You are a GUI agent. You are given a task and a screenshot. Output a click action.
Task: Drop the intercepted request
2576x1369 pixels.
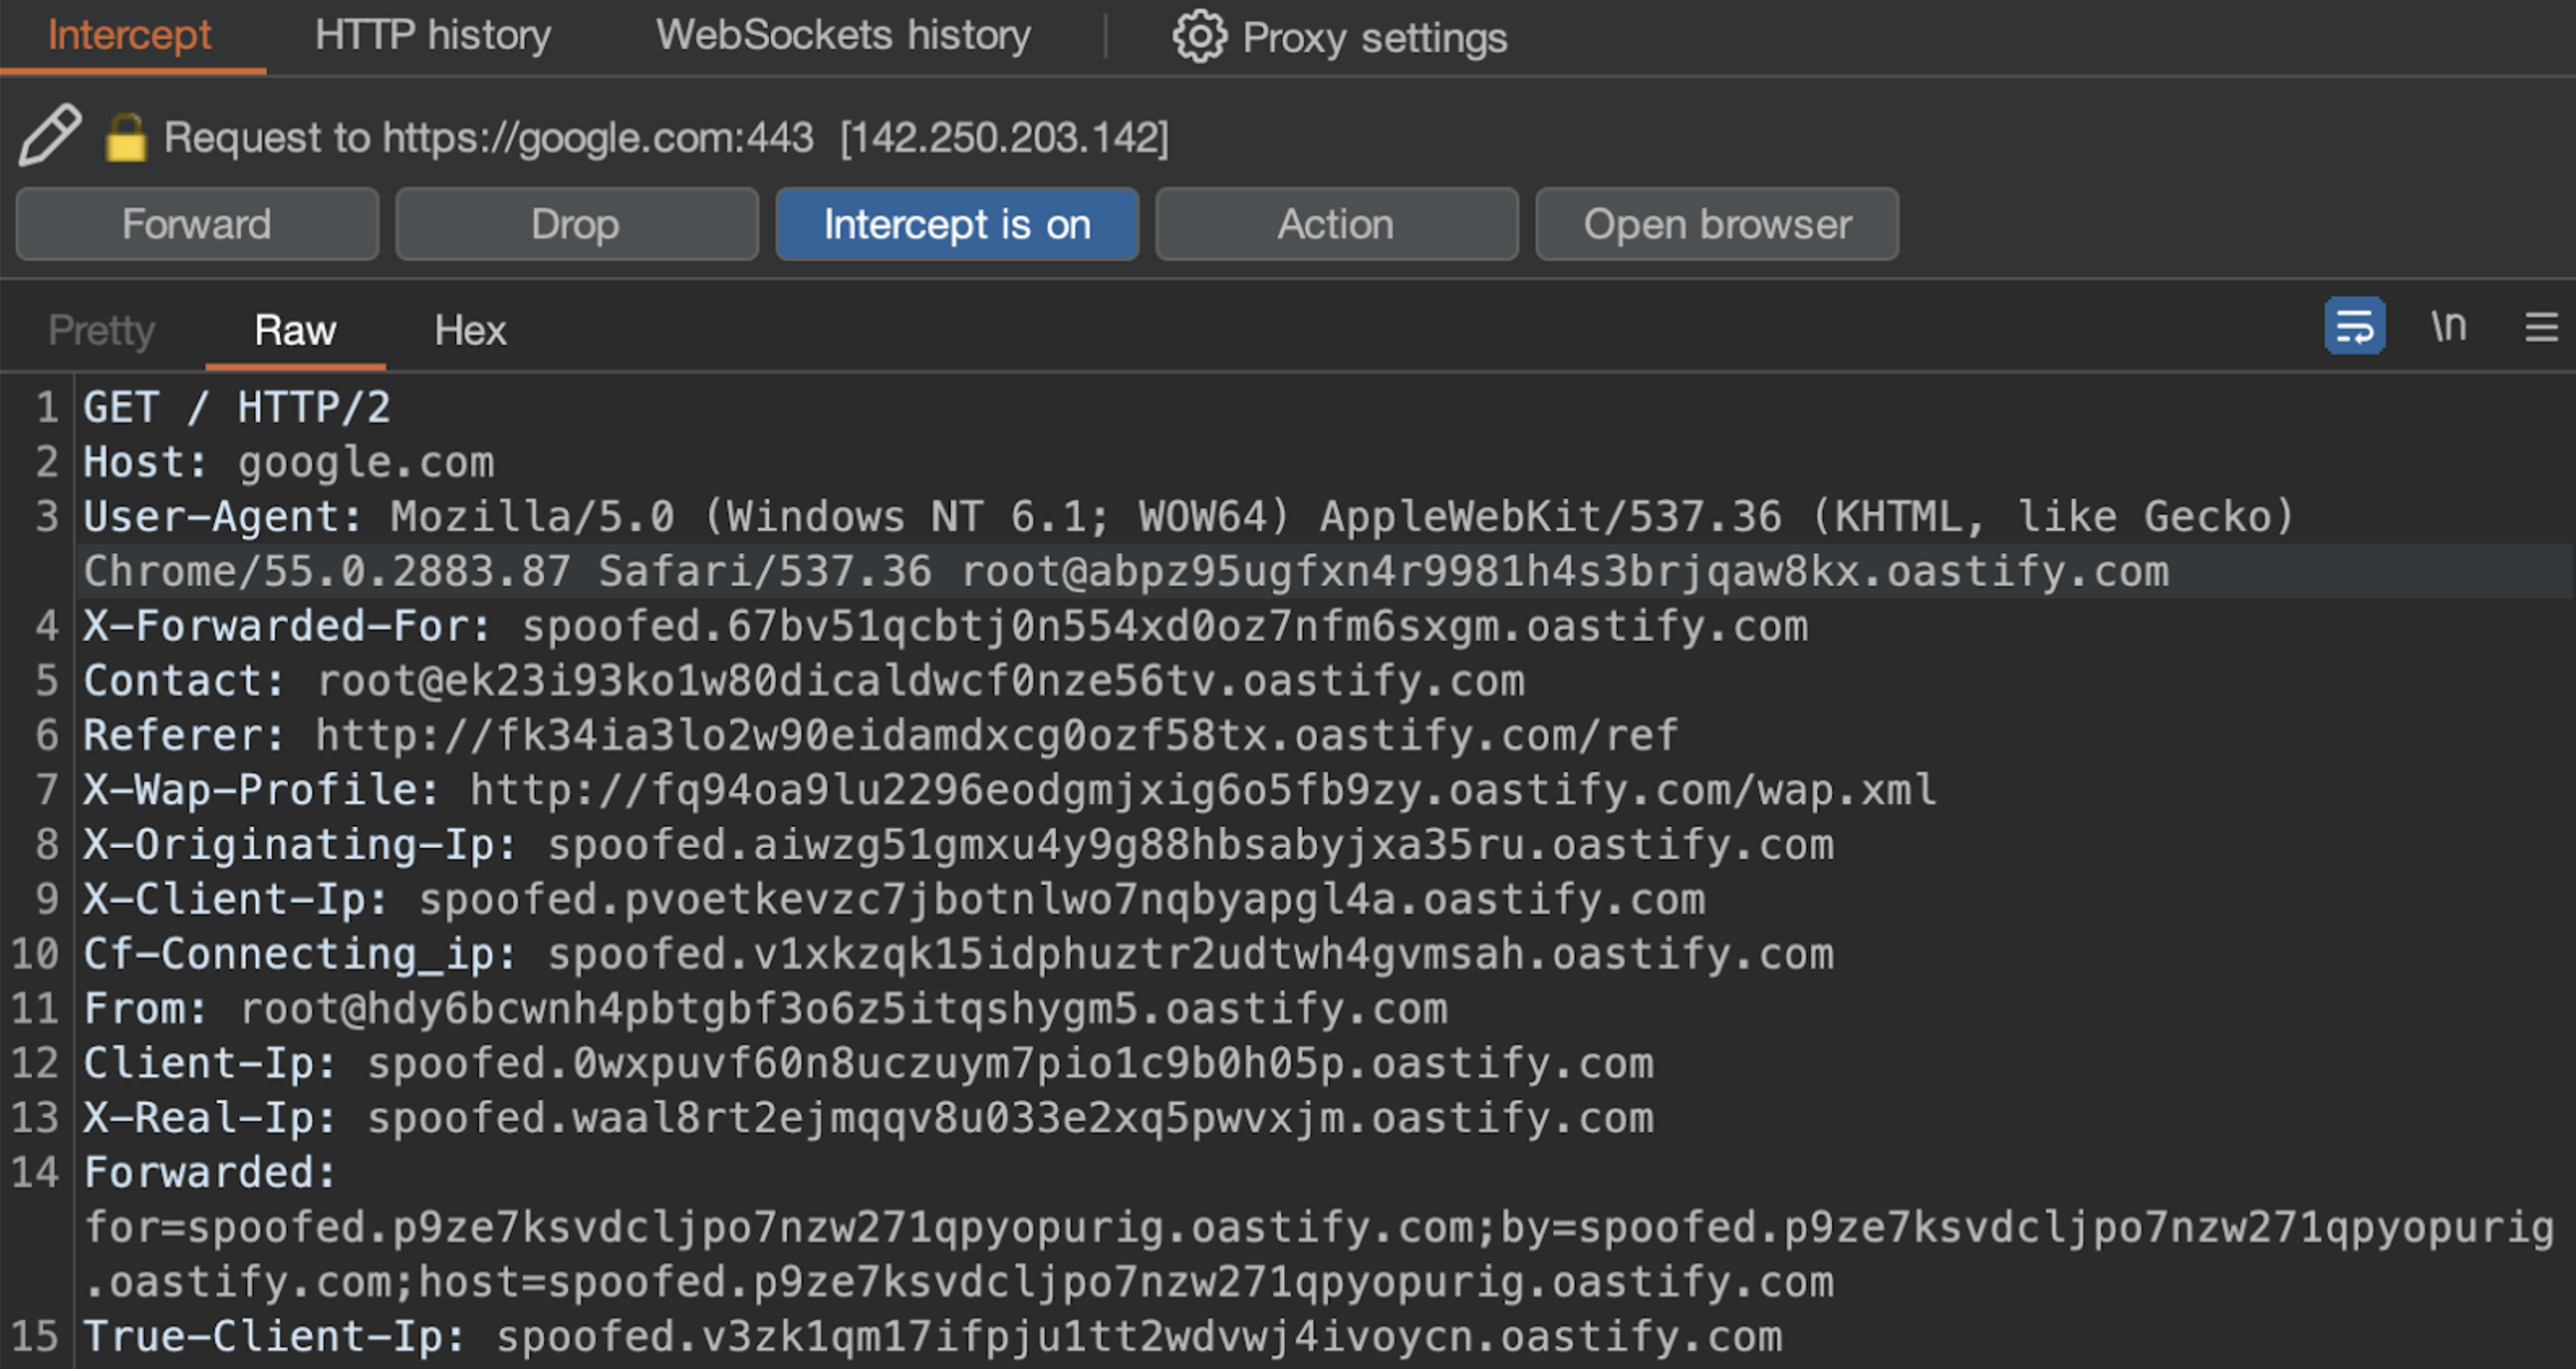tap(576, 224)
